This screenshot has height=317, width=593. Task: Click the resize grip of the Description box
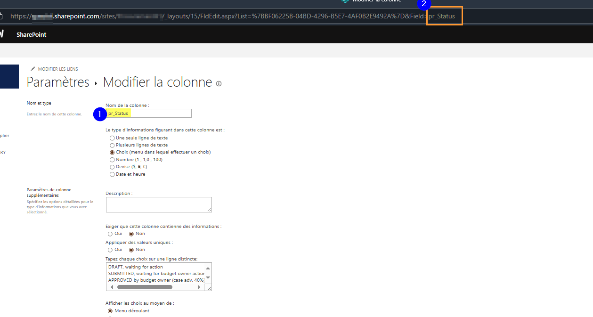209,210
